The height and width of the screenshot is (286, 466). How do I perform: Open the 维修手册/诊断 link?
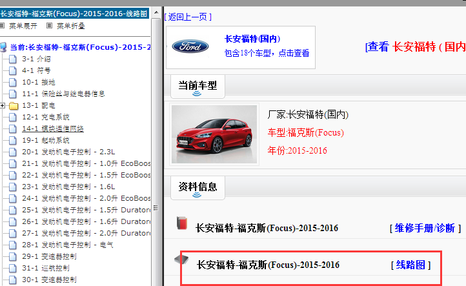coord(425,229)
